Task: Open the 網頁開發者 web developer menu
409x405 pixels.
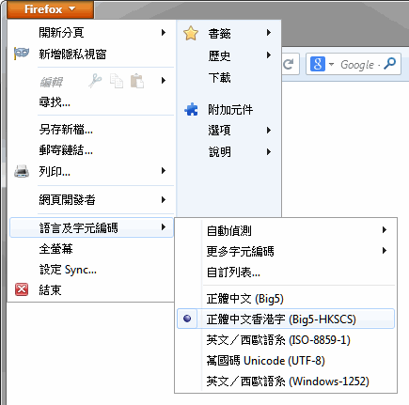Action: pos(91,199)
